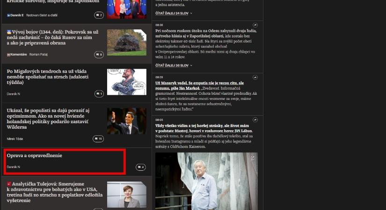386x210 pixels.
Task: Expand ČÍTAŤ ĎALEJ 24 SLOV
Action: pyautogui.click(x=174, y=13)
